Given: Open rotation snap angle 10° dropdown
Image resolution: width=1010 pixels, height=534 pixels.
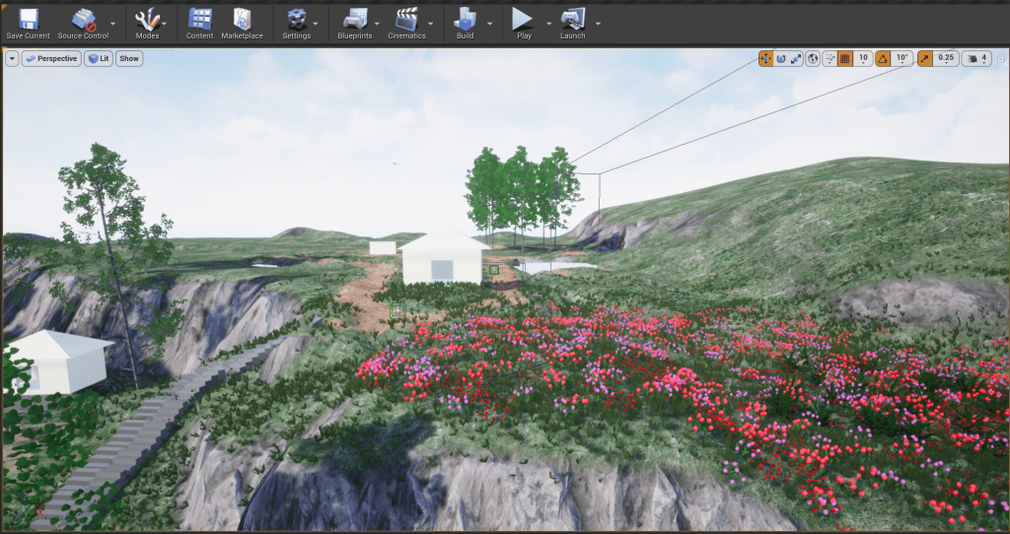Looking at the screenshot, I should click(902, 58).
